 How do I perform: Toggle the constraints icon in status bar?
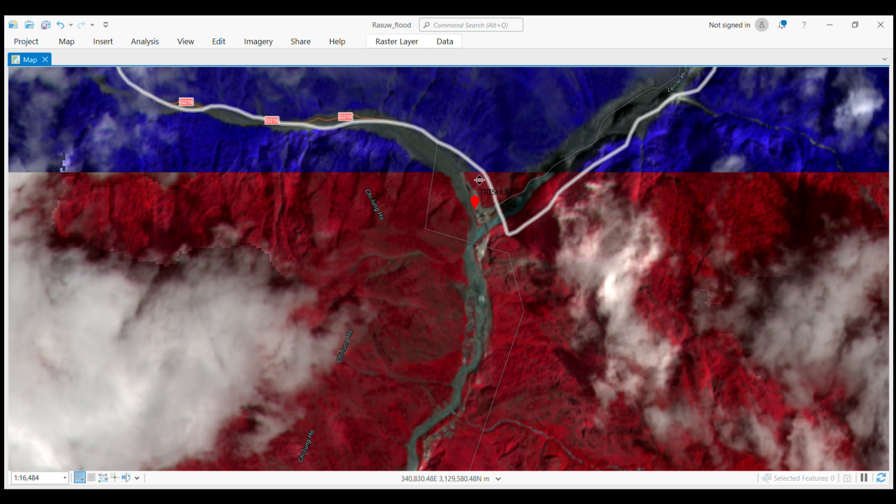(x=103, y=477)
